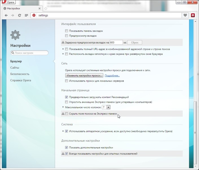Open the Безопасность settings section
The height and width of the screenshot is (170, 199).
[x=20, y=74]
